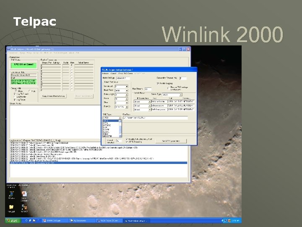Click the Connection Timeout input field

[x=183, y=78]
